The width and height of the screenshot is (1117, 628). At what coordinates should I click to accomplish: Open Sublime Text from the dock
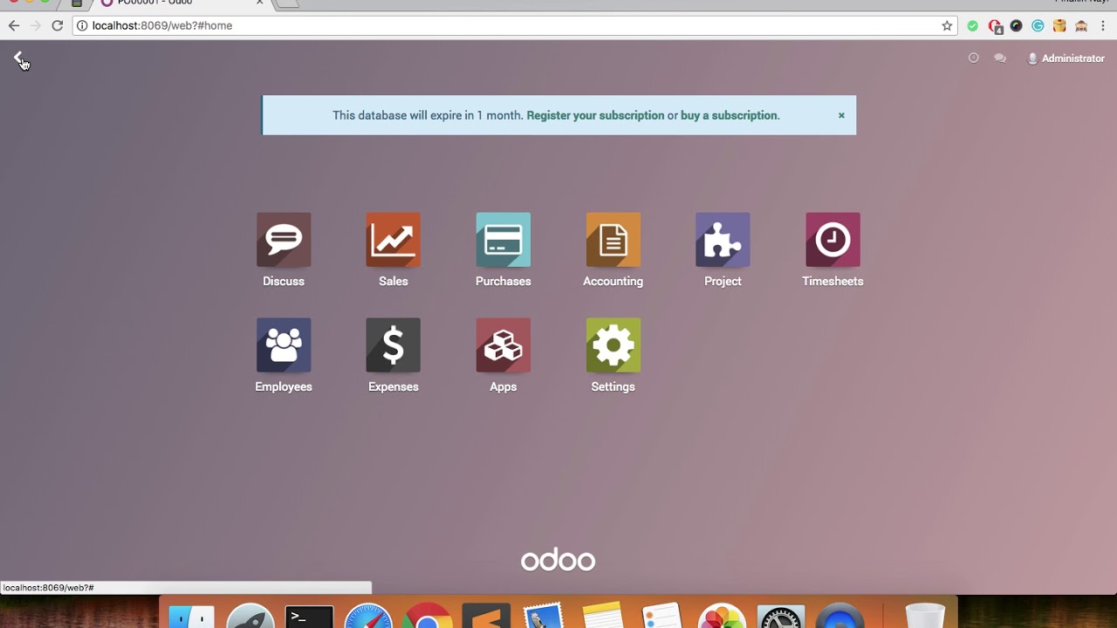[486, 616]
